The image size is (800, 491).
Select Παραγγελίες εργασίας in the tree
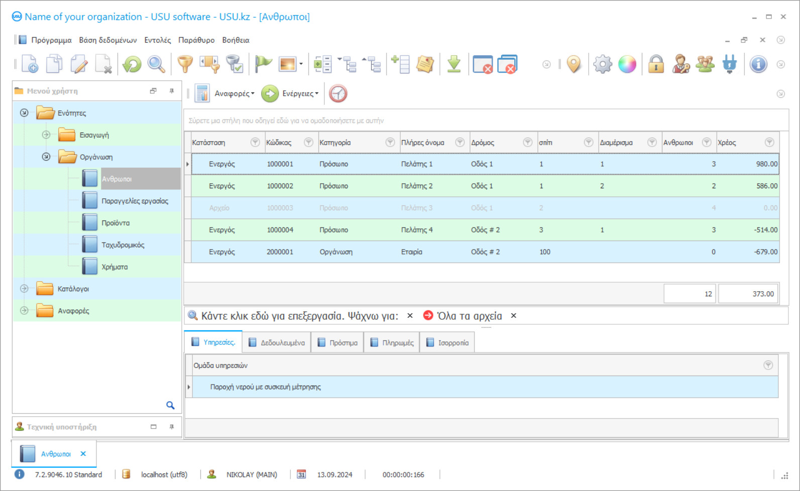pos(135,201)
